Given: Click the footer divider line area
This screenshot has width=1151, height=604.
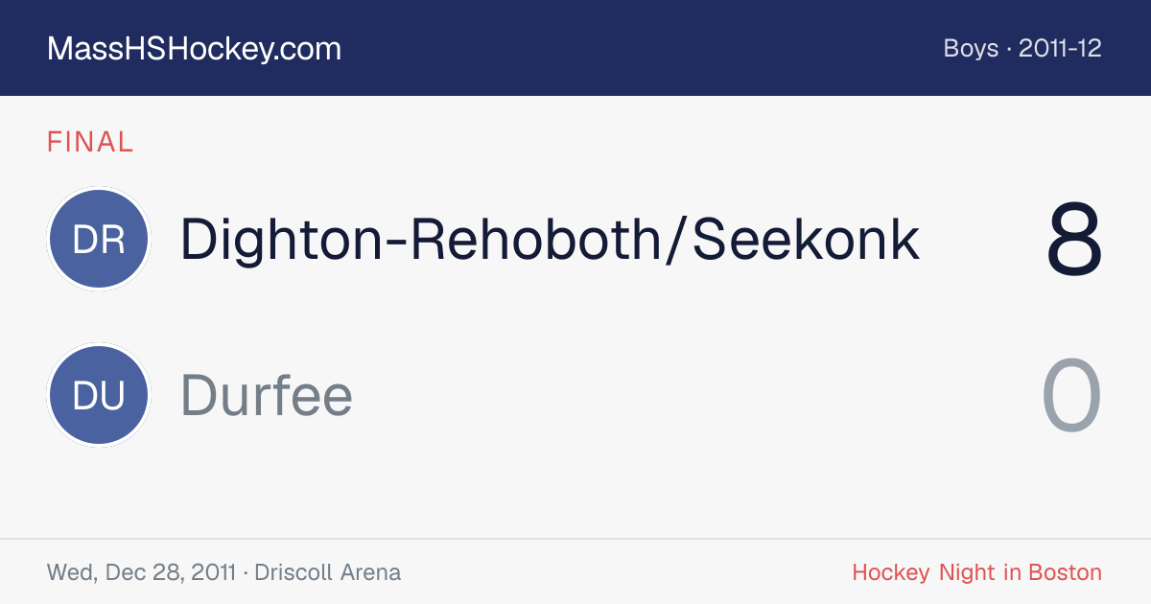Looking at the screenshot, I should click(575, 539).
